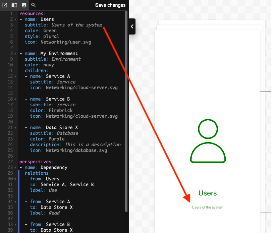Collapse the Service B definition

click(15, 99)
